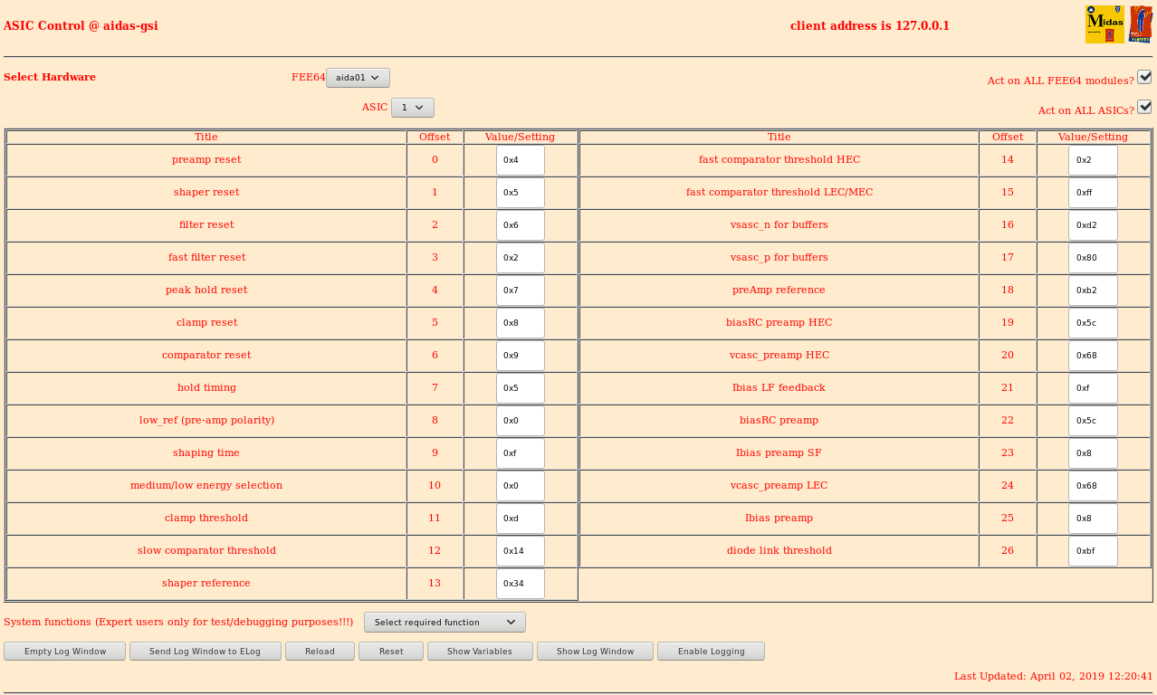Edit the vsasc_n for buffers value field
This screenshot has width=1157, height=695.
pyautogui.click(x=1093, y=225)
